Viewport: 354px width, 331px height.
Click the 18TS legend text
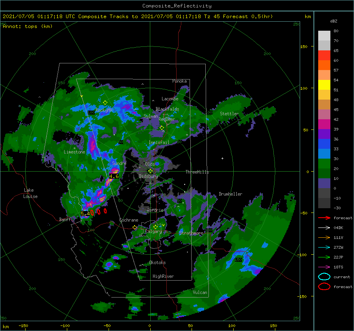[338, 267]
